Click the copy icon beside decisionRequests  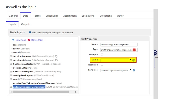pyautogui.click(x=56, y=56)
